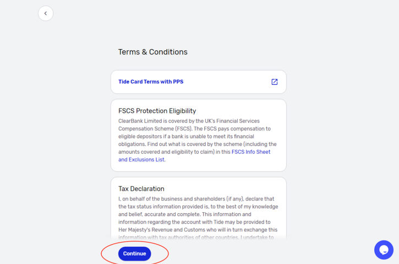Image resolution: width=399 pixels, height=264 pixels.
Task: Click the Tide Card Terms card area
Action: pos(199,82)
